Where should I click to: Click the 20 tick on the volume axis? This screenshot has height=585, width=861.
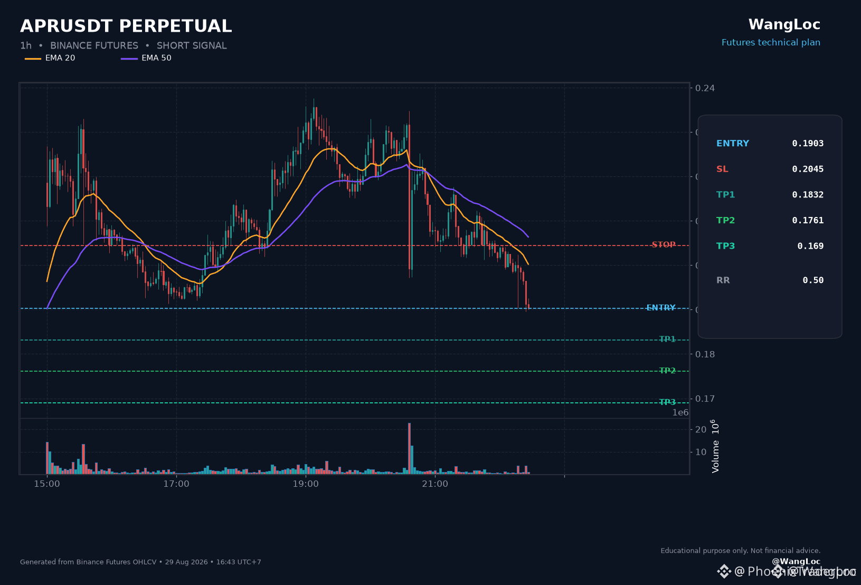(701, 430)
